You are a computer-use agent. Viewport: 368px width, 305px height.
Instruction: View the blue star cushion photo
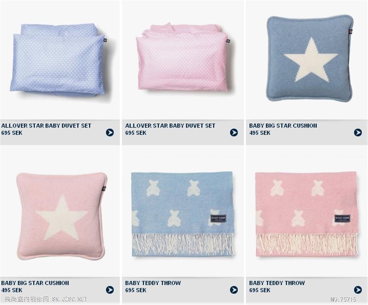pos(310,59)
